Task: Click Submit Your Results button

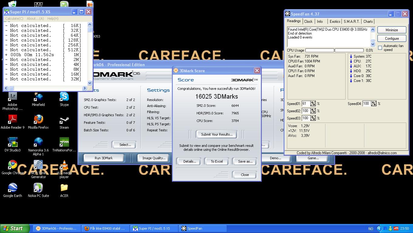Action: 217,134
